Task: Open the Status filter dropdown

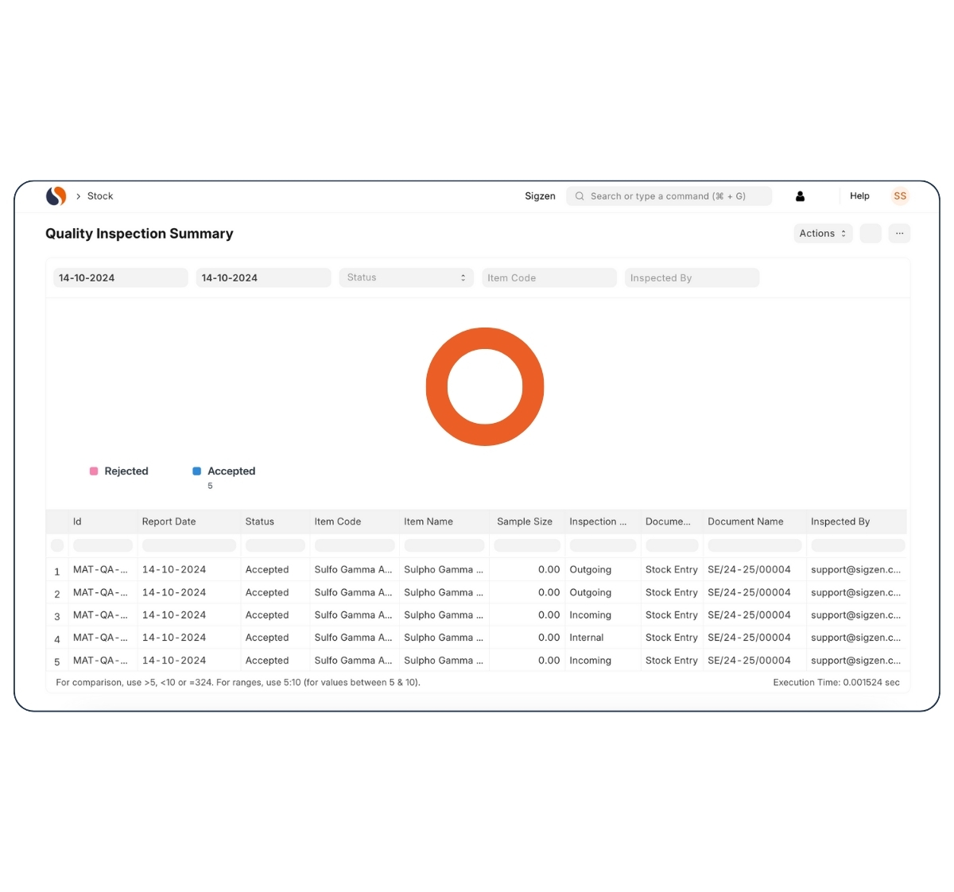Action: click(406, 277)
